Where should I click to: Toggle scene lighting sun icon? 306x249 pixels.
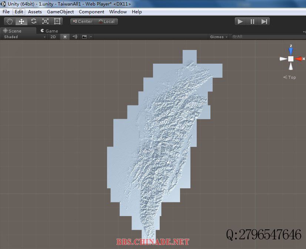pos(65,37)
